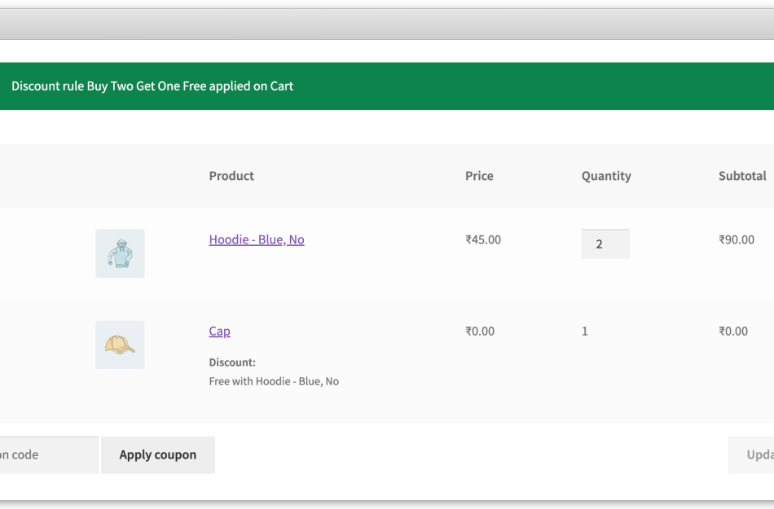Click the Free with Hoodie discount text

pos(274,381)
